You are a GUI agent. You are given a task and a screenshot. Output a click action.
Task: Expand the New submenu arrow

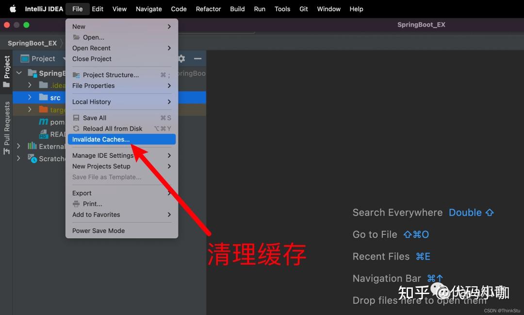click(x=169, y=26)
